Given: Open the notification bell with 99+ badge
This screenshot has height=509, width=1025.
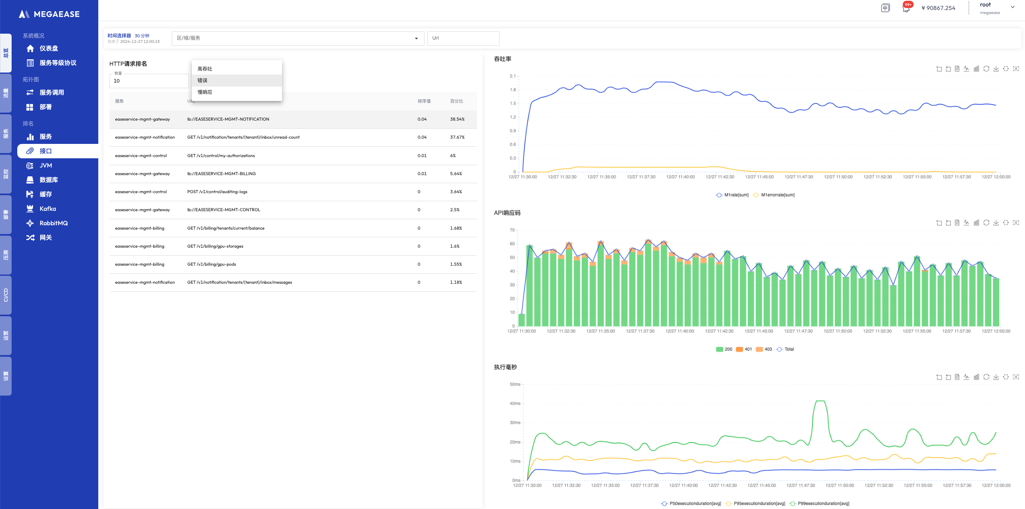Looking at the screenshot, I should tap(906, 8).
